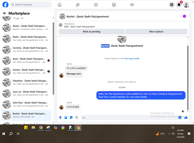Click the blue 'Hello, Yes This Apartment' message

[x=141, y=95]
